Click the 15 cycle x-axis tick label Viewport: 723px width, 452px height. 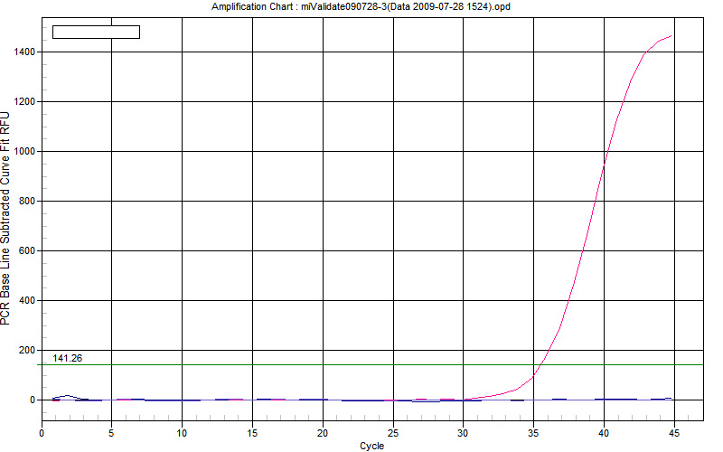coord(252,433)
